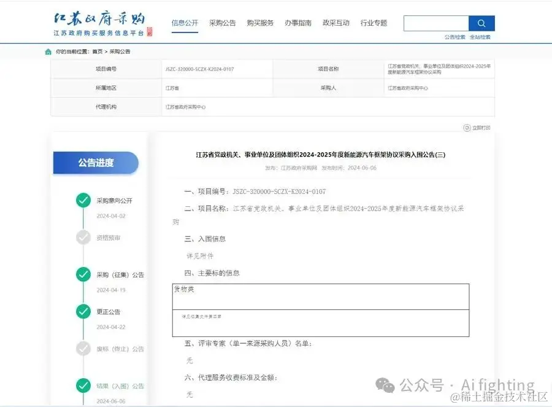552x407 pixels.
Task: Click the checkmark icon for 采购(征集)公告
Action: pos(83,275)
